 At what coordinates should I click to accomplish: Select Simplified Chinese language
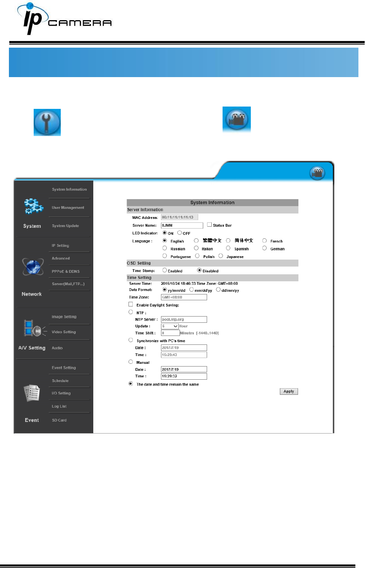click(x=228, y=241)
